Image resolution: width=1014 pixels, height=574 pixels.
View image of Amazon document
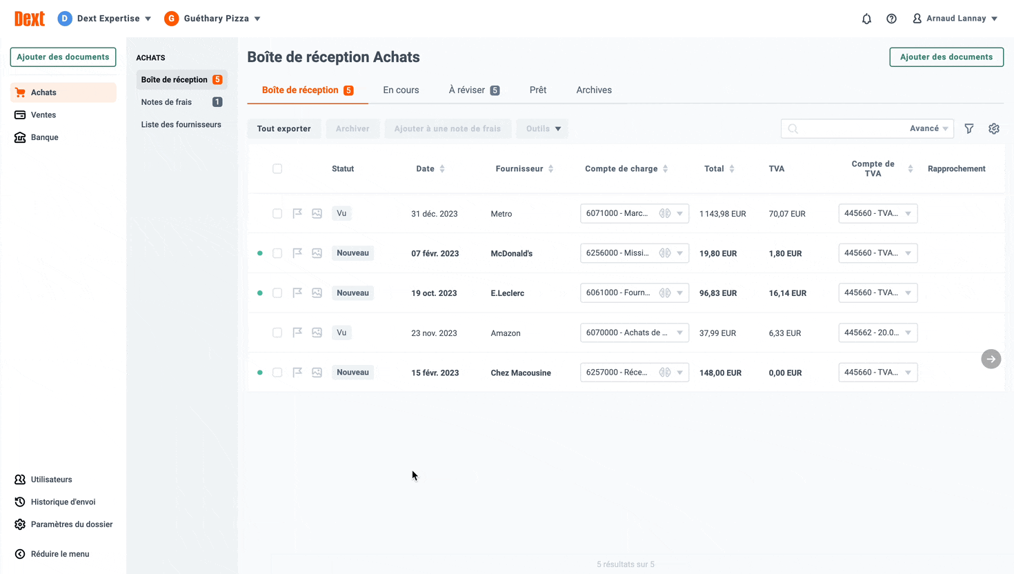click(317, 333)
